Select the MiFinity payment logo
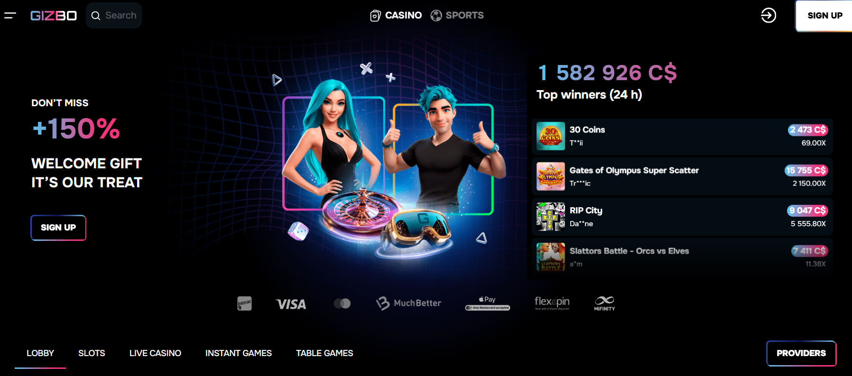 pos(604,303)
